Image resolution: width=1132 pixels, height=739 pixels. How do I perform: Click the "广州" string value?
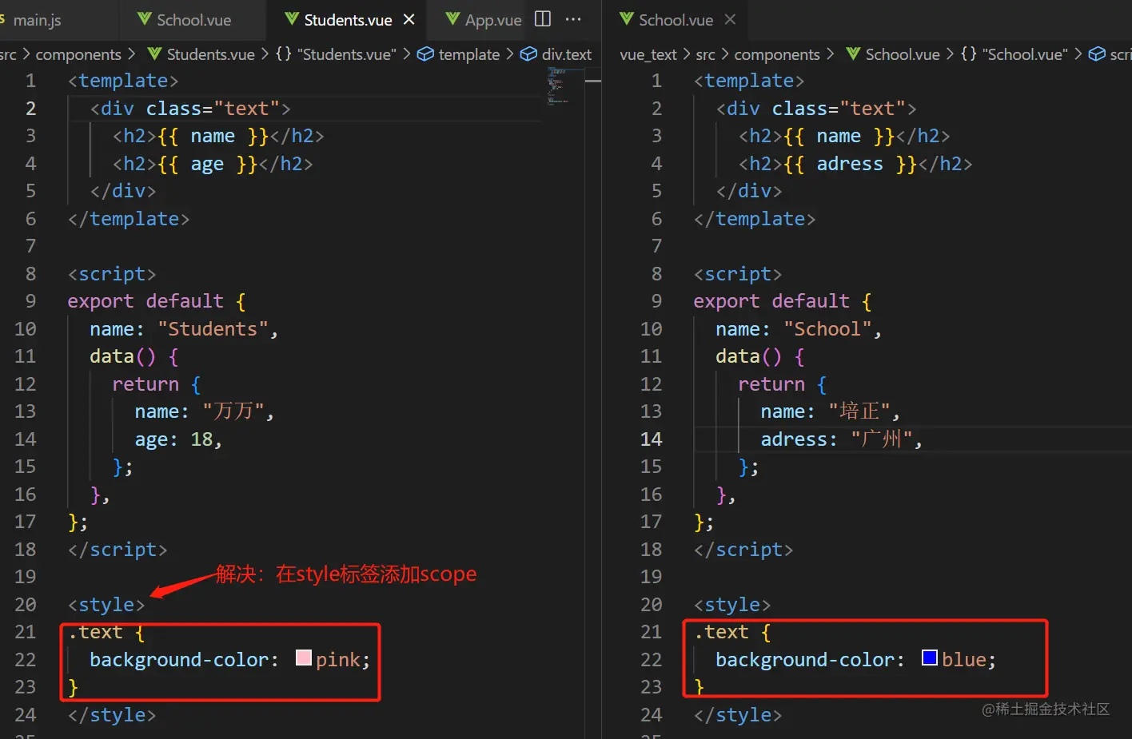tap(882, 439)
